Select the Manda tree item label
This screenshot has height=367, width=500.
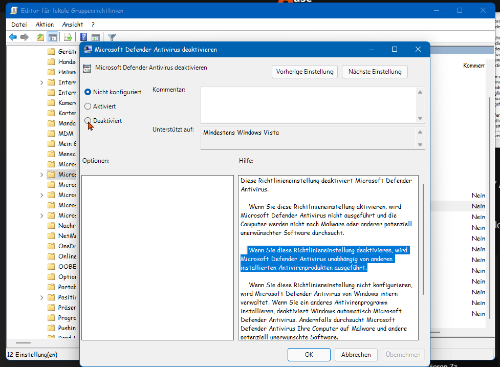(x=67, y=123)
